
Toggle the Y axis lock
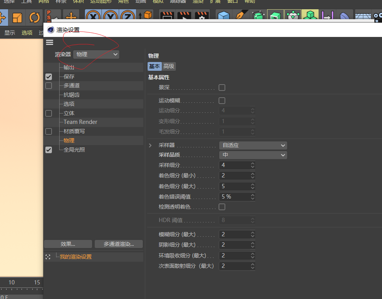pos(110,17)
